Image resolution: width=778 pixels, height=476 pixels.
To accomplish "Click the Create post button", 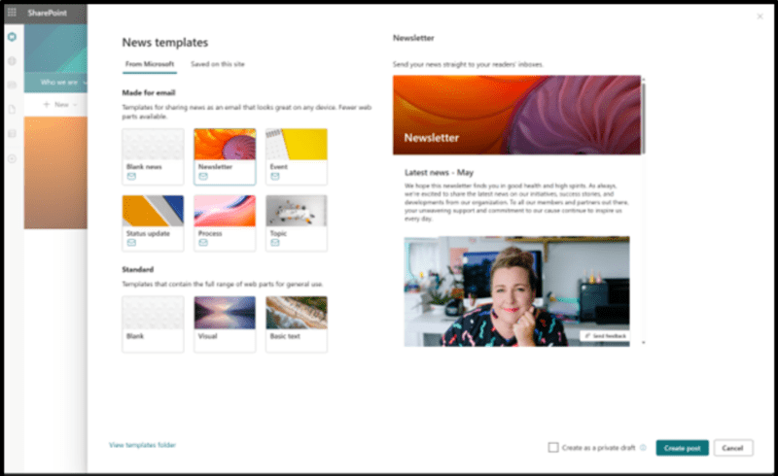I will point(683,448).
